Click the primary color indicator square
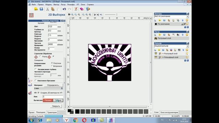 (x=69, y=111)
